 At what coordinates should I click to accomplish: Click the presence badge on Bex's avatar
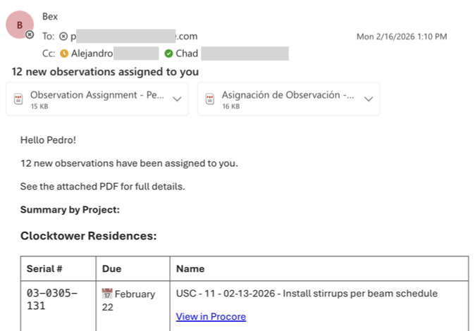(x=29, y=35)
